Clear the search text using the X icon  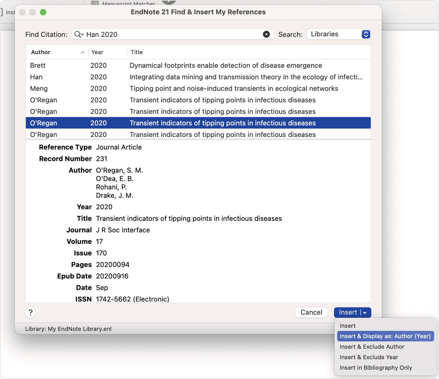(x=267, y=34)
